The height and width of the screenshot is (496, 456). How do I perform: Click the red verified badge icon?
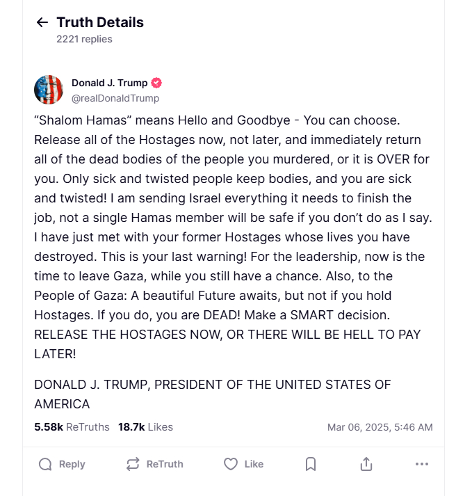click(x=156, y=83)
